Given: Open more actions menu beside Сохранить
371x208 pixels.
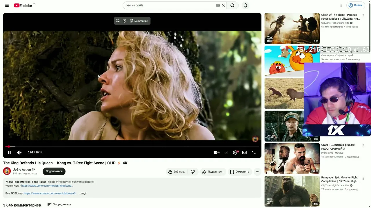Looking at the screenshot, I should (x=257, y=172).
